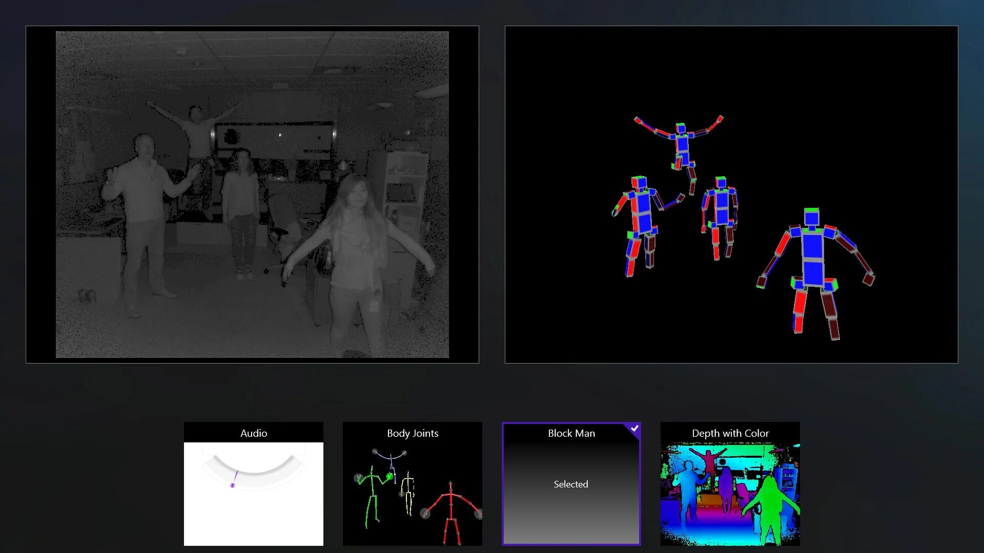Image resolution: width=984 pixels, height=553 pixels.
Task: Click the 'Body Joints' title text
Action: pos(412,433)
